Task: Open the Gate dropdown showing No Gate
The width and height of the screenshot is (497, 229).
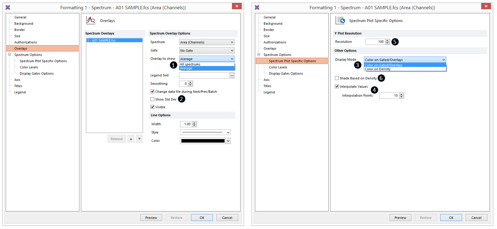Action: [x=207, y=51]
